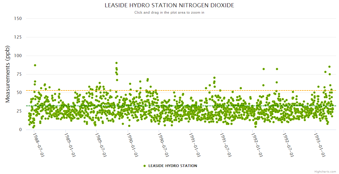Click the topmost data point in early 1993
The width and height of the screenshot is (339, 174).
pyautogui.click(x=329, y=67)
